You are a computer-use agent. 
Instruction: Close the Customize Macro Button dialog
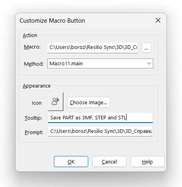[158, 20]
